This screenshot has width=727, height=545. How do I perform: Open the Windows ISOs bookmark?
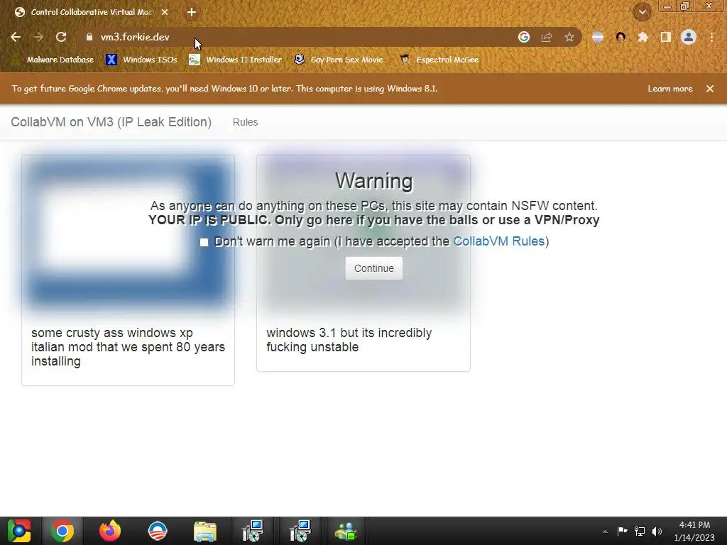(x=141, y=60)
